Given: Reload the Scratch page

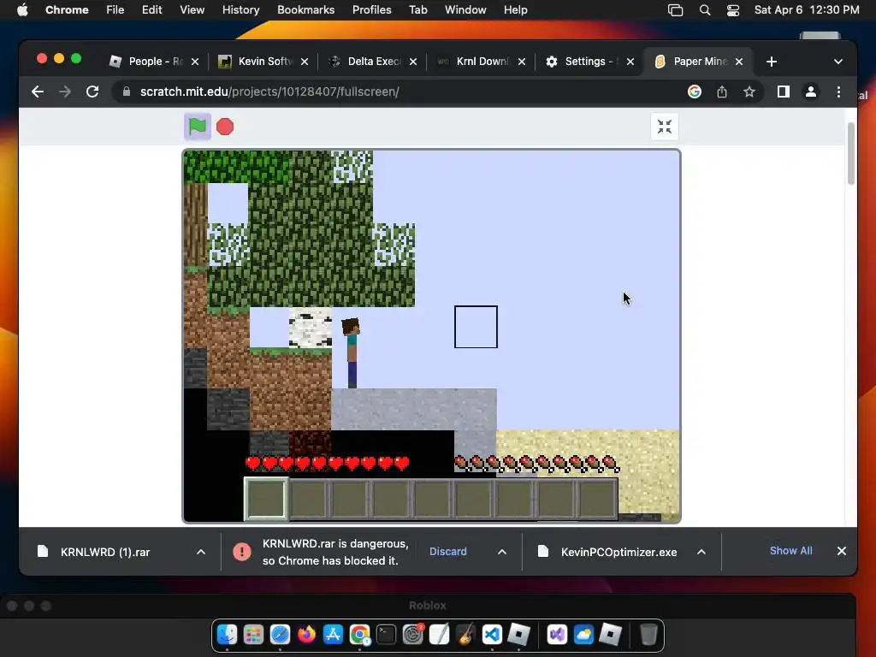Looking at the screenshot, I should click(92, 92).
